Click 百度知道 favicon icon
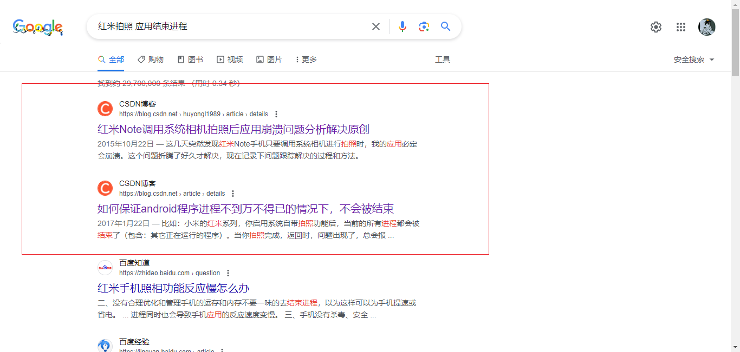This screenshot has height=352, width=740. [x=105, y=268]
